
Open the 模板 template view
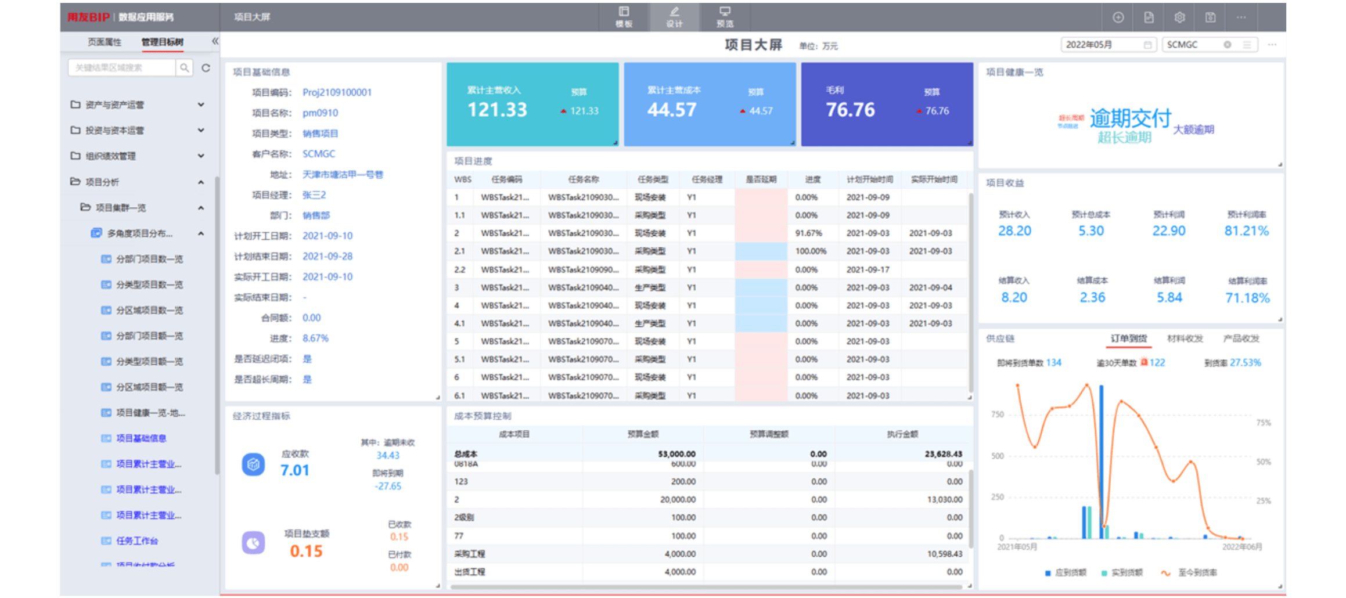tap(624, 17)
